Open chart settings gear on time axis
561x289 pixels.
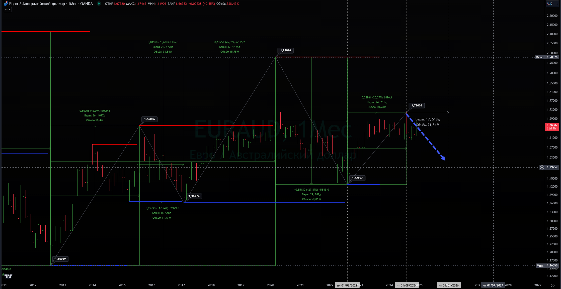pos(552,285)
